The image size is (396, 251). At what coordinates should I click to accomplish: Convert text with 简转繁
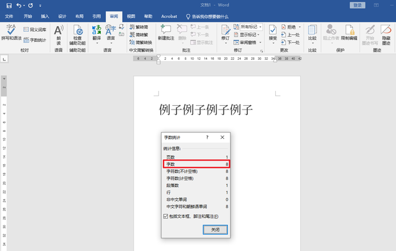[139, 34]
